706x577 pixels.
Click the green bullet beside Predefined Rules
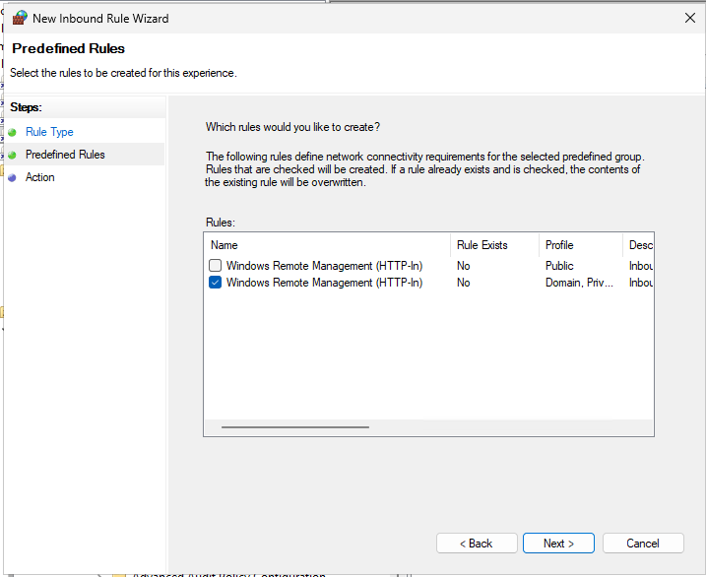tap(12, 155)
